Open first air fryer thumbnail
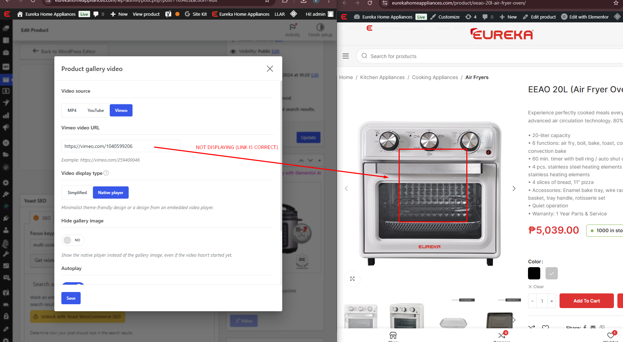 click(x=361, y=316)
